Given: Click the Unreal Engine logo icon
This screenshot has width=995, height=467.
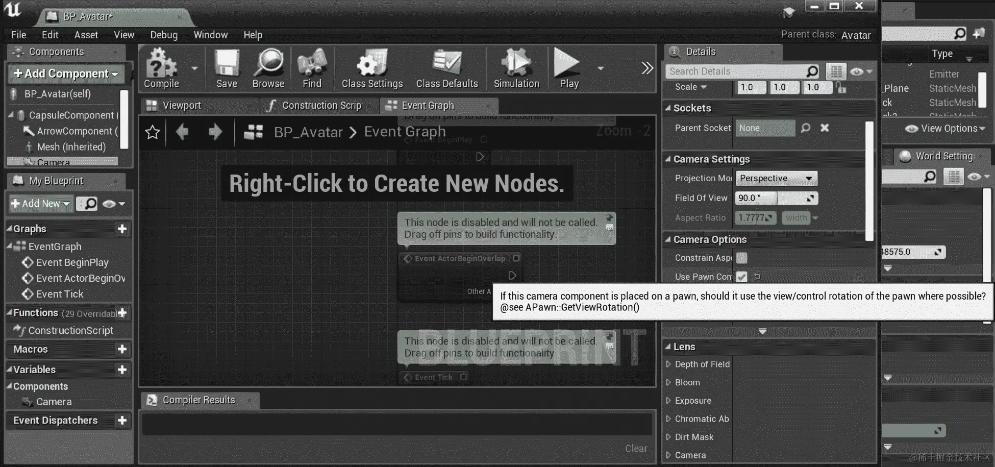Looking at the screenshot, I should click(13, 10).
